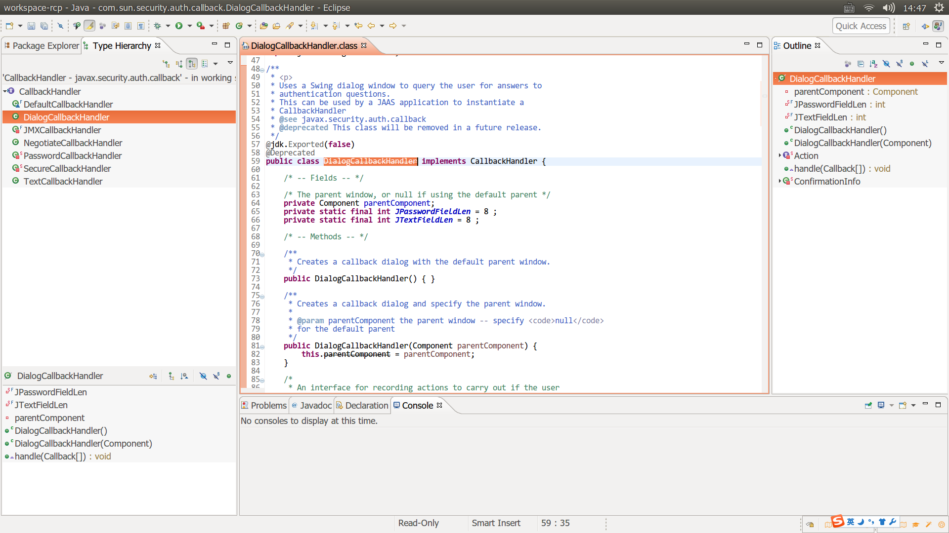This screenshot has height=533, width=949.
Task: Select handle(Callback[]) method in Outline
Action: pyautogui.click(x=829, y=168)
